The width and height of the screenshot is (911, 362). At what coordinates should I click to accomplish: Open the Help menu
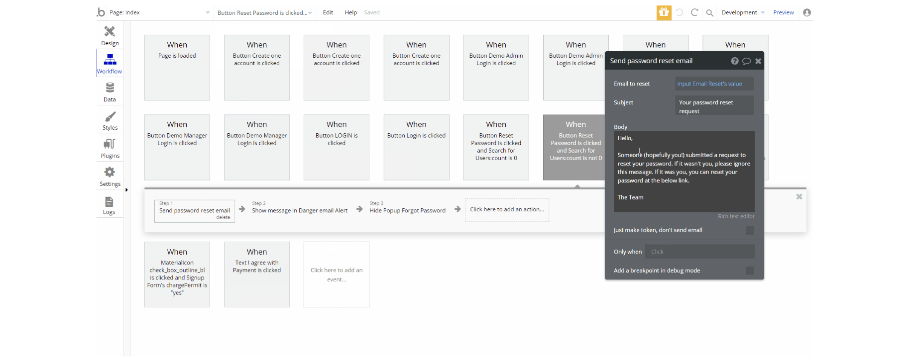click(x=350, y=12)
